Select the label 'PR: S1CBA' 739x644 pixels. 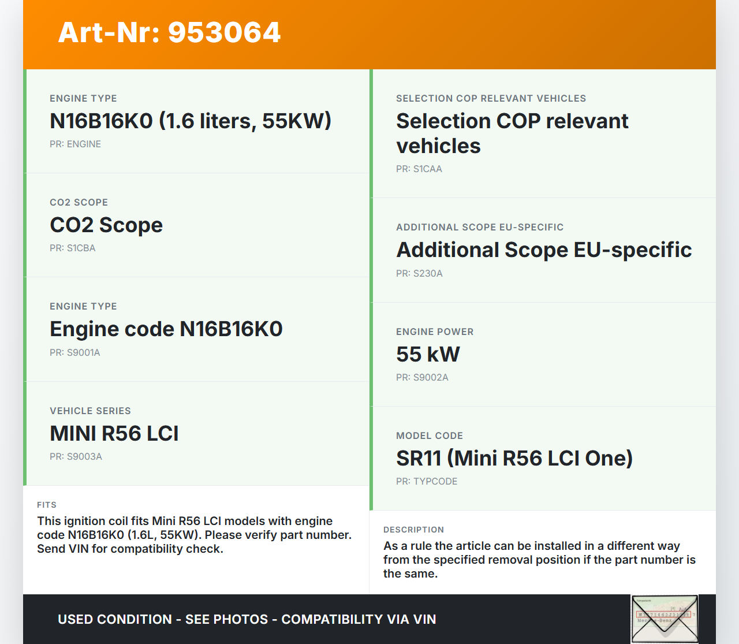tap(73, 248)
